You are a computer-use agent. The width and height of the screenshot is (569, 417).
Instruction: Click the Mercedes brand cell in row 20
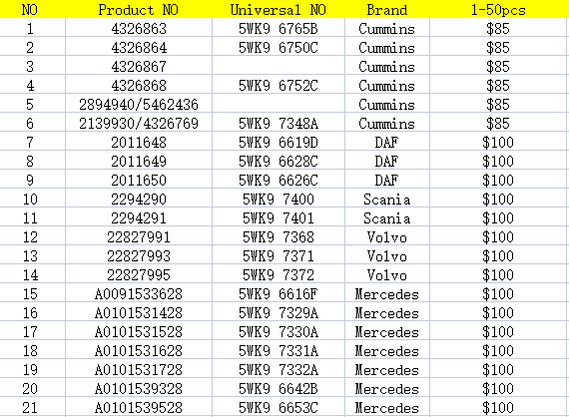pos(387,388)
